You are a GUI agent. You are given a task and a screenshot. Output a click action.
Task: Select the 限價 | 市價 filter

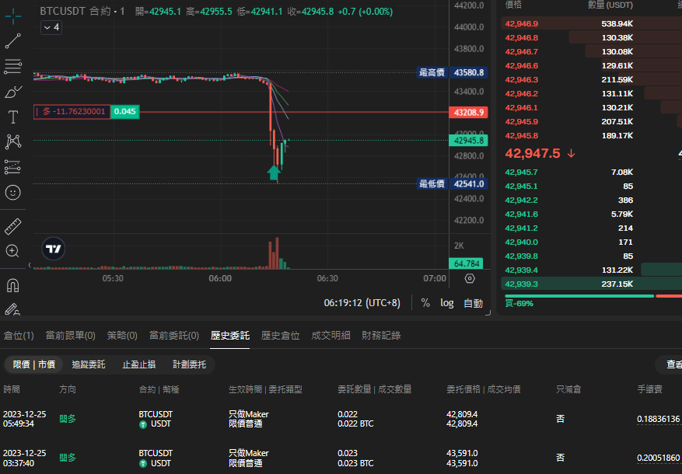34,364
